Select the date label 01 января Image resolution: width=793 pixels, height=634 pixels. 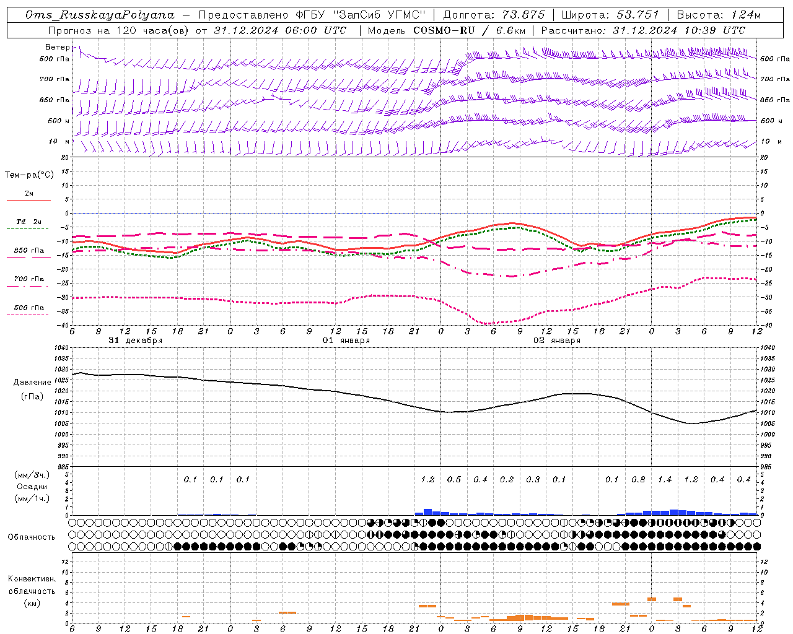pyautogui.click(x=346, y=341)
